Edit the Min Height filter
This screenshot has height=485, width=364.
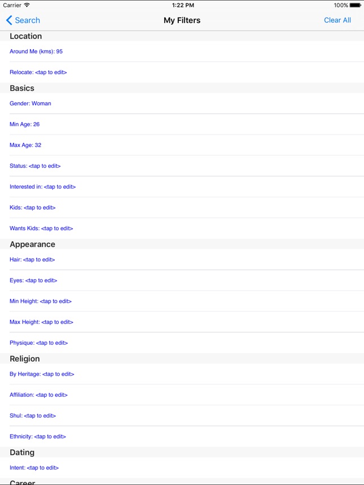[x=41, y=301]
